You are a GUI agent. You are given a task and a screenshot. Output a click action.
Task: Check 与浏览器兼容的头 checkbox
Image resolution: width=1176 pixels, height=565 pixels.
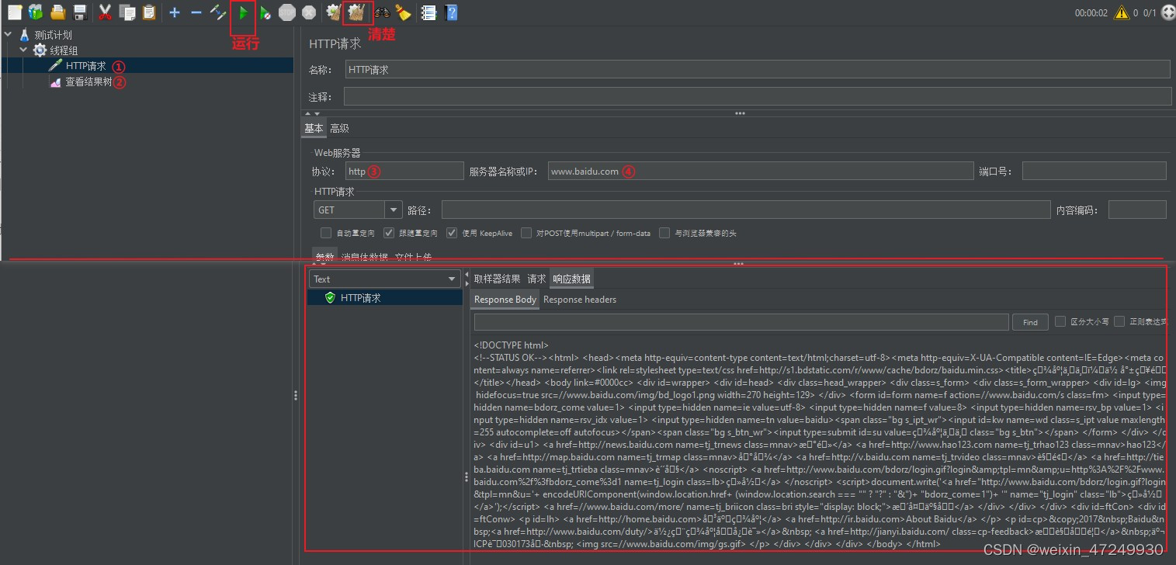tap(664, 233)
